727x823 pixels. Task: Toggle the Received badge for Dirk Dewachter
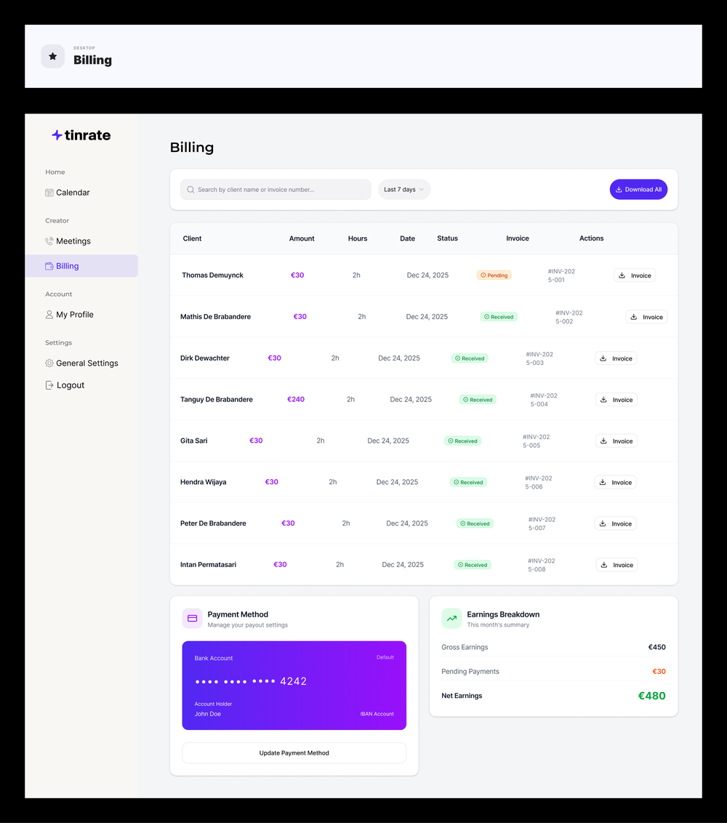point(470,358)
